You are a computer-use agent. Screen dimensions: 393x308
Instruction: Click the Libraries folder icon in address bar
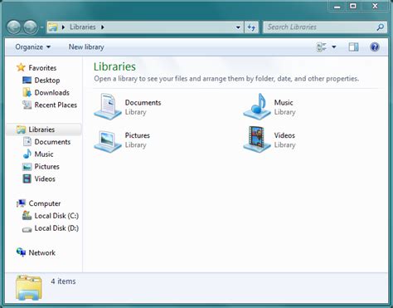point(52,27)
